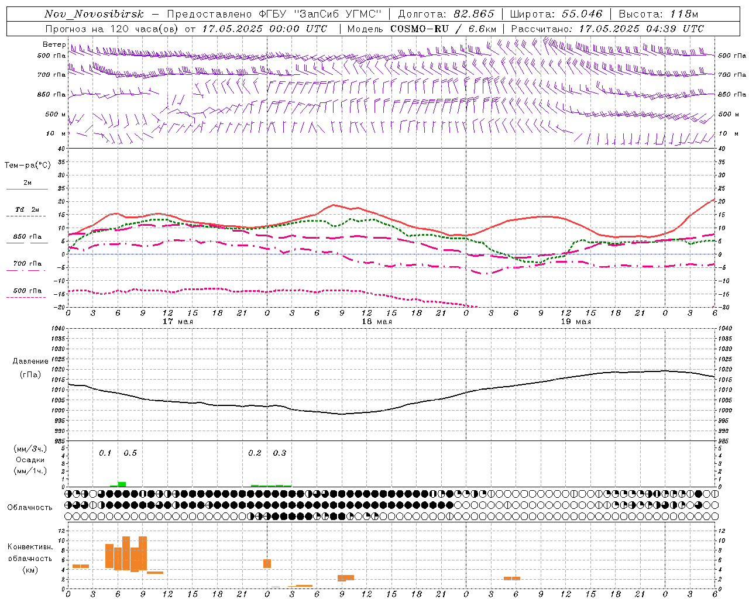
Task: Click the '18 мая' date label
Action: coord(376,322)
